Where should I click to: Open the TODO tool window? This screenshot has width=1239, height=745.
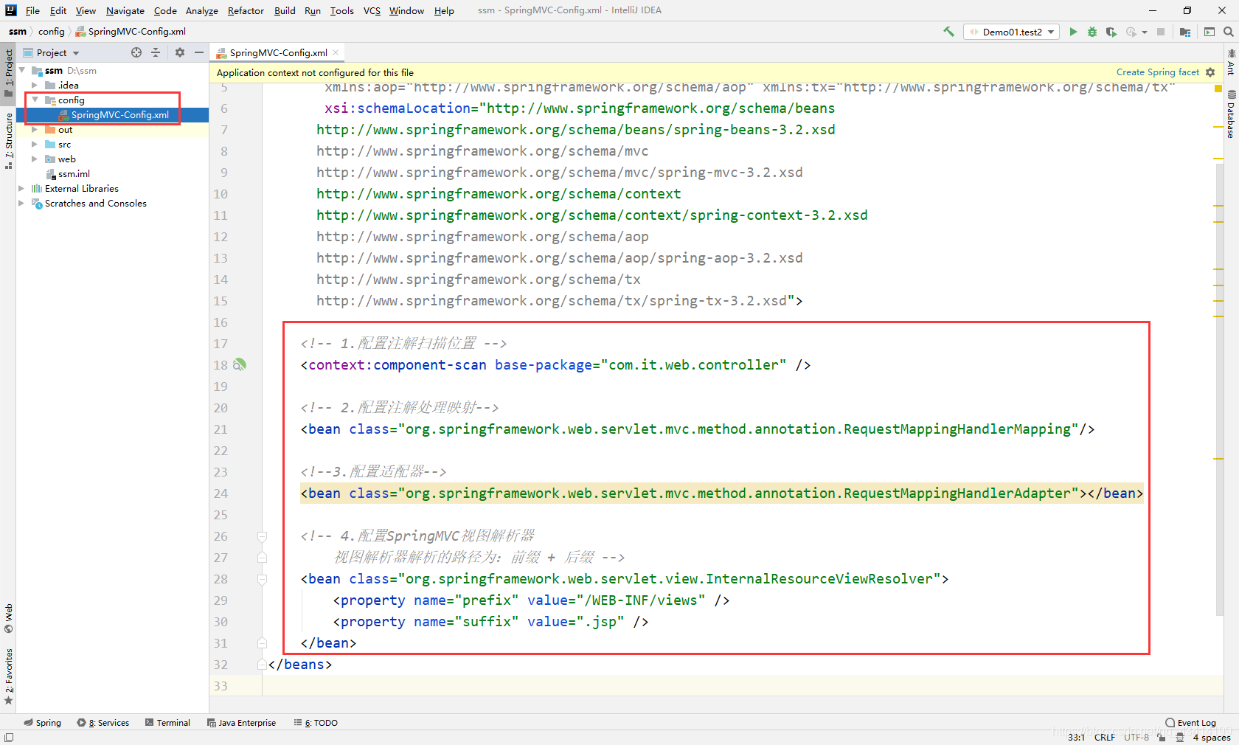[316, 723]
